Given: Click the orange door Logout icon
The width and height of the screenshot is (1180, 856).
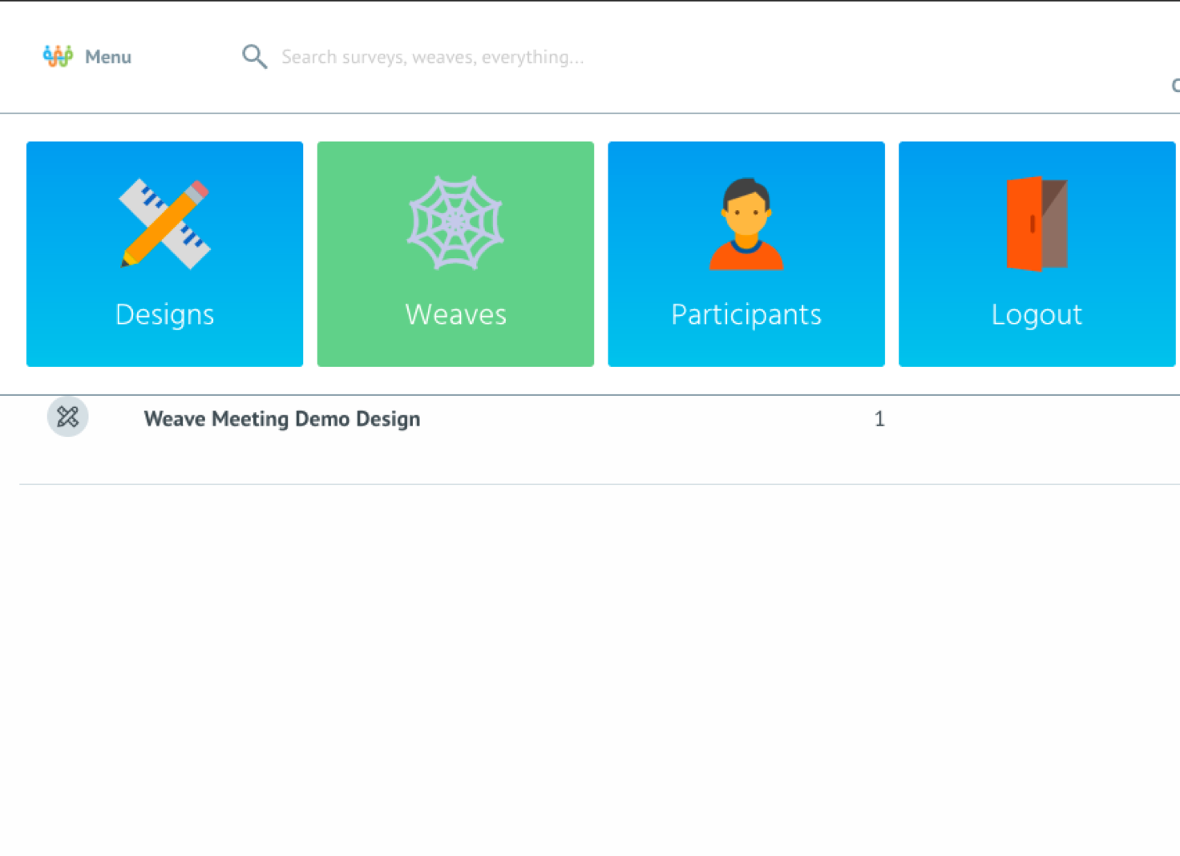Looking at the screenshot, I should click(x=1037, y=224).
